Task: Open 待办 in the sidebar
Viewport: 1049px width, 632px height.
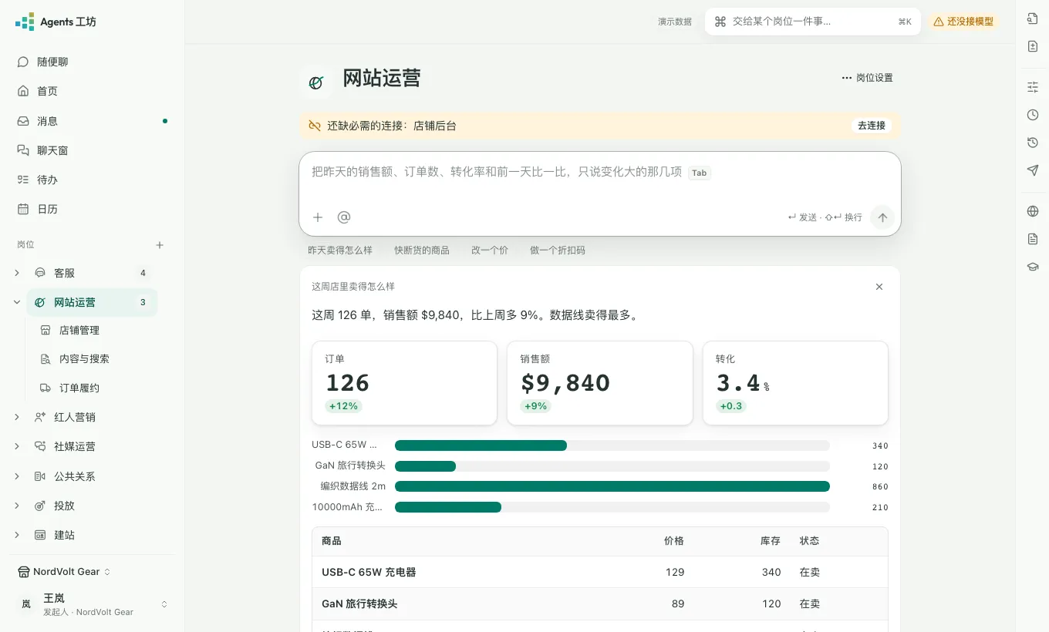Action: [x=93, y=180]
